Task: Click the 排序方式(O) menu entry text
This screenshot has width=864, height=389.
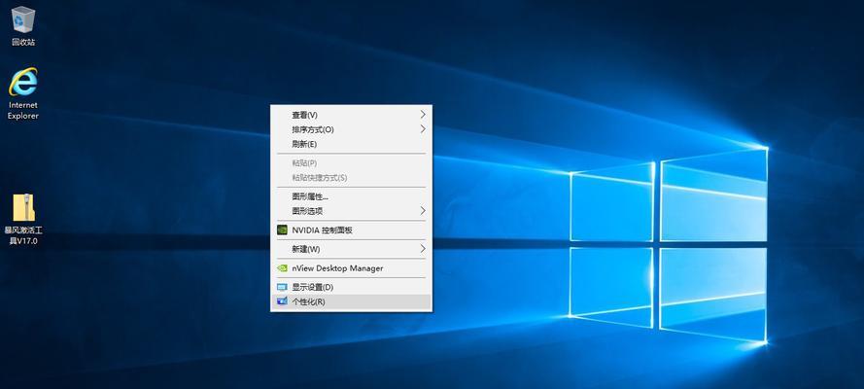Action: 313,129
